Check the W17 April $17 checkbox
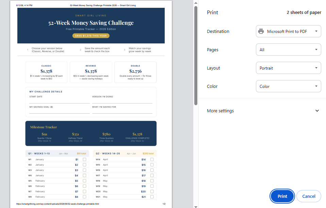The height and width of the screenshot is (208, 326). point(152,175)
